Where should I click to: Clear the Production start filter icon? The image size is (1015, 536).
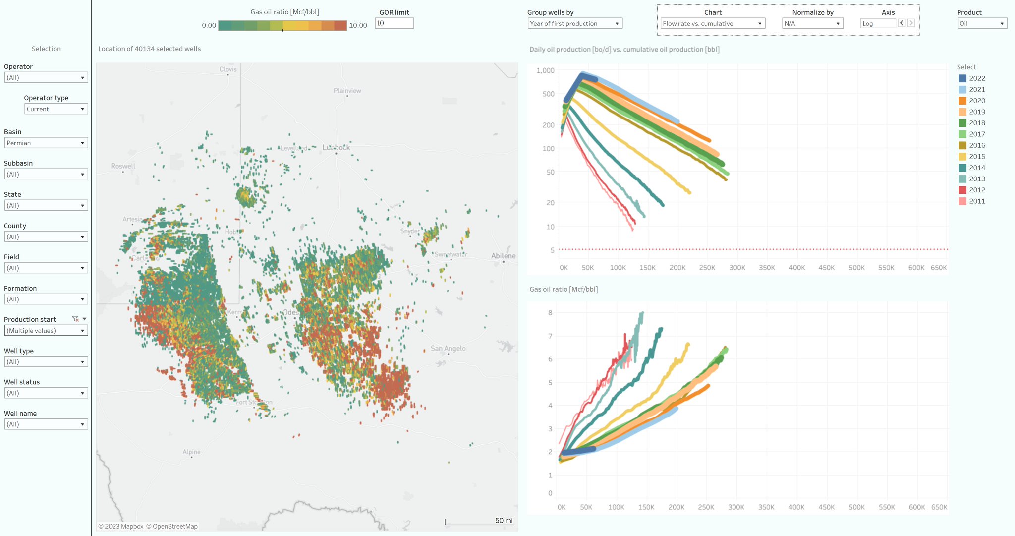click(75, 319)
